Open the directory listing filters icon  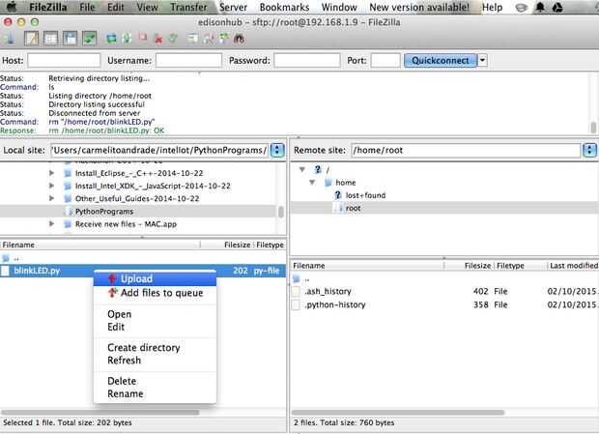[192, 39]
